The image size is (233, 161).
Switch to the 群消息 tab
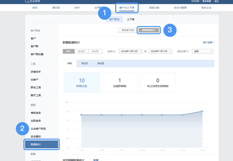pyautogui.click(x=101, y=63)
